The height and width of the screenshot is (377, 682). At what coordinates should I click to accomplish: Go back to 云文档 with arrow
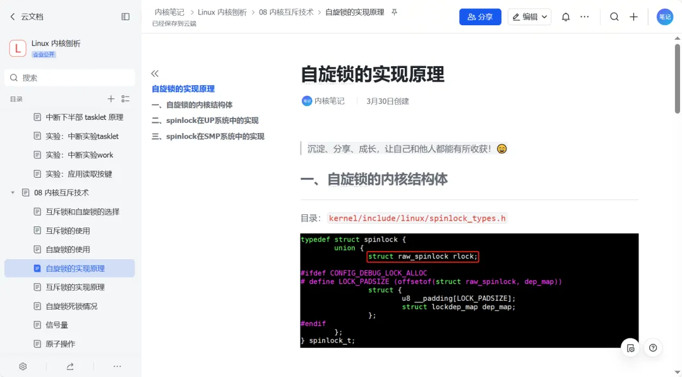[x=12, y=16]
